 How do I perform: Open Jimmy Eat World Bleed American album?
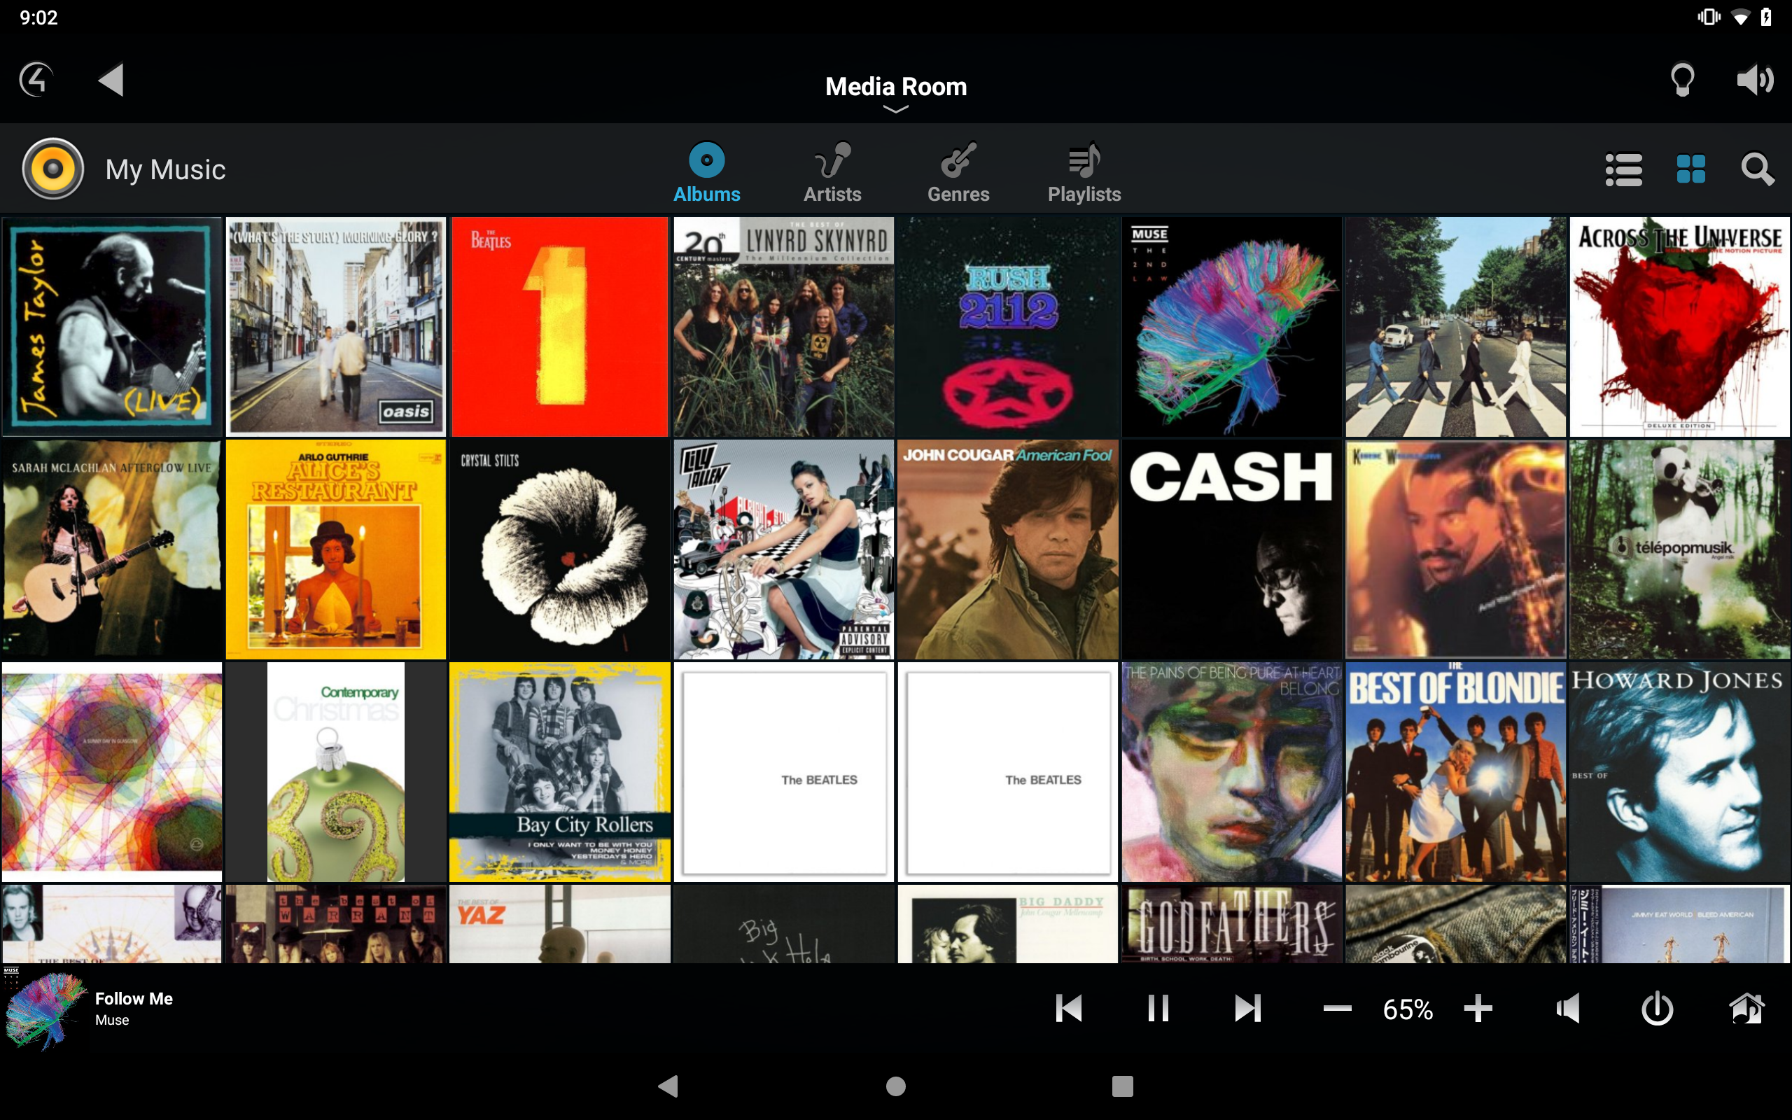click(x=1679, y=924)
